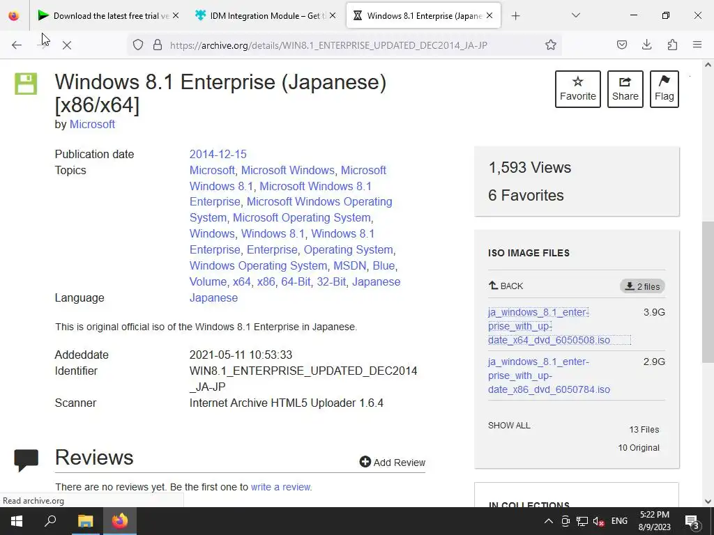Viewport: 714px width, 535px height.
Task: Click the Meet Now camera tray icon
Action: [x=565, y=521]
